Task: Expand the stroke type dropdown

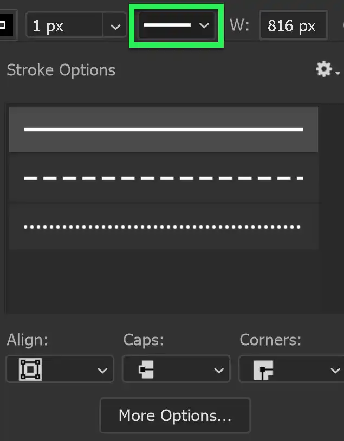Action: 204,25
